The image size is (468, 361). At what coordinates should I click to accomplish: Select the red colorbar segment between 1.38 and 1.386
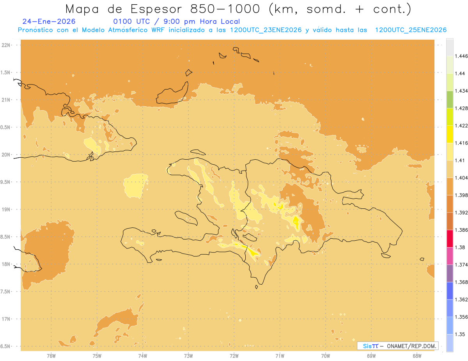point(450,238)
